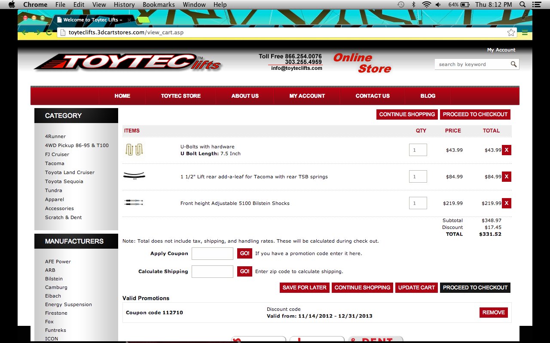Click the Toytec Lifts logo
Image resolution: width=550 pixels, height=343 pixels.
pos(128,63)
